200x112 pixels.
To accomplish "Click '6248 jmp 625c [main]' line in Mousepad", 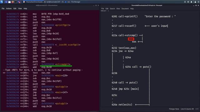I will 125,89.
